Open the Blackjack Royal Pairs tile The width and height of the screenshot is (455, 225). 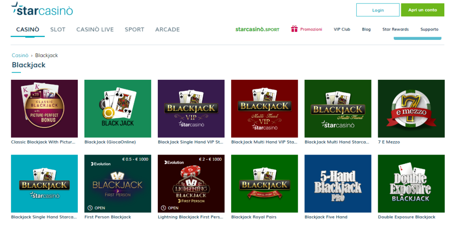point(265,184)
